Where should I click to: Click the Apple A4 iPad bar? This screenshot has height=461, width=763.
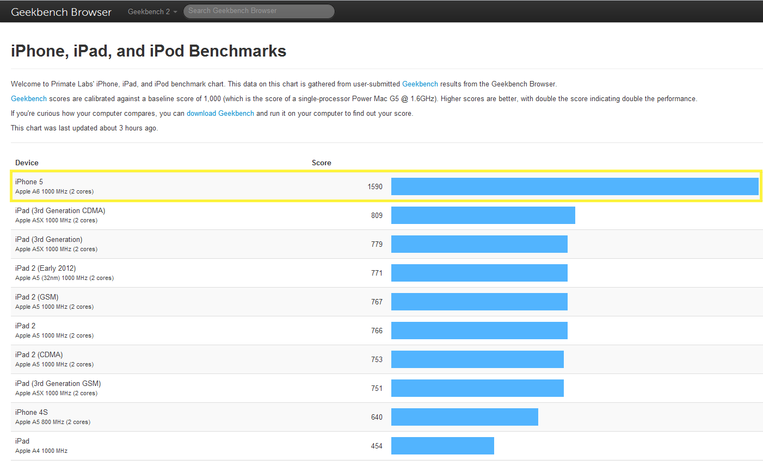tap(442, 446)
